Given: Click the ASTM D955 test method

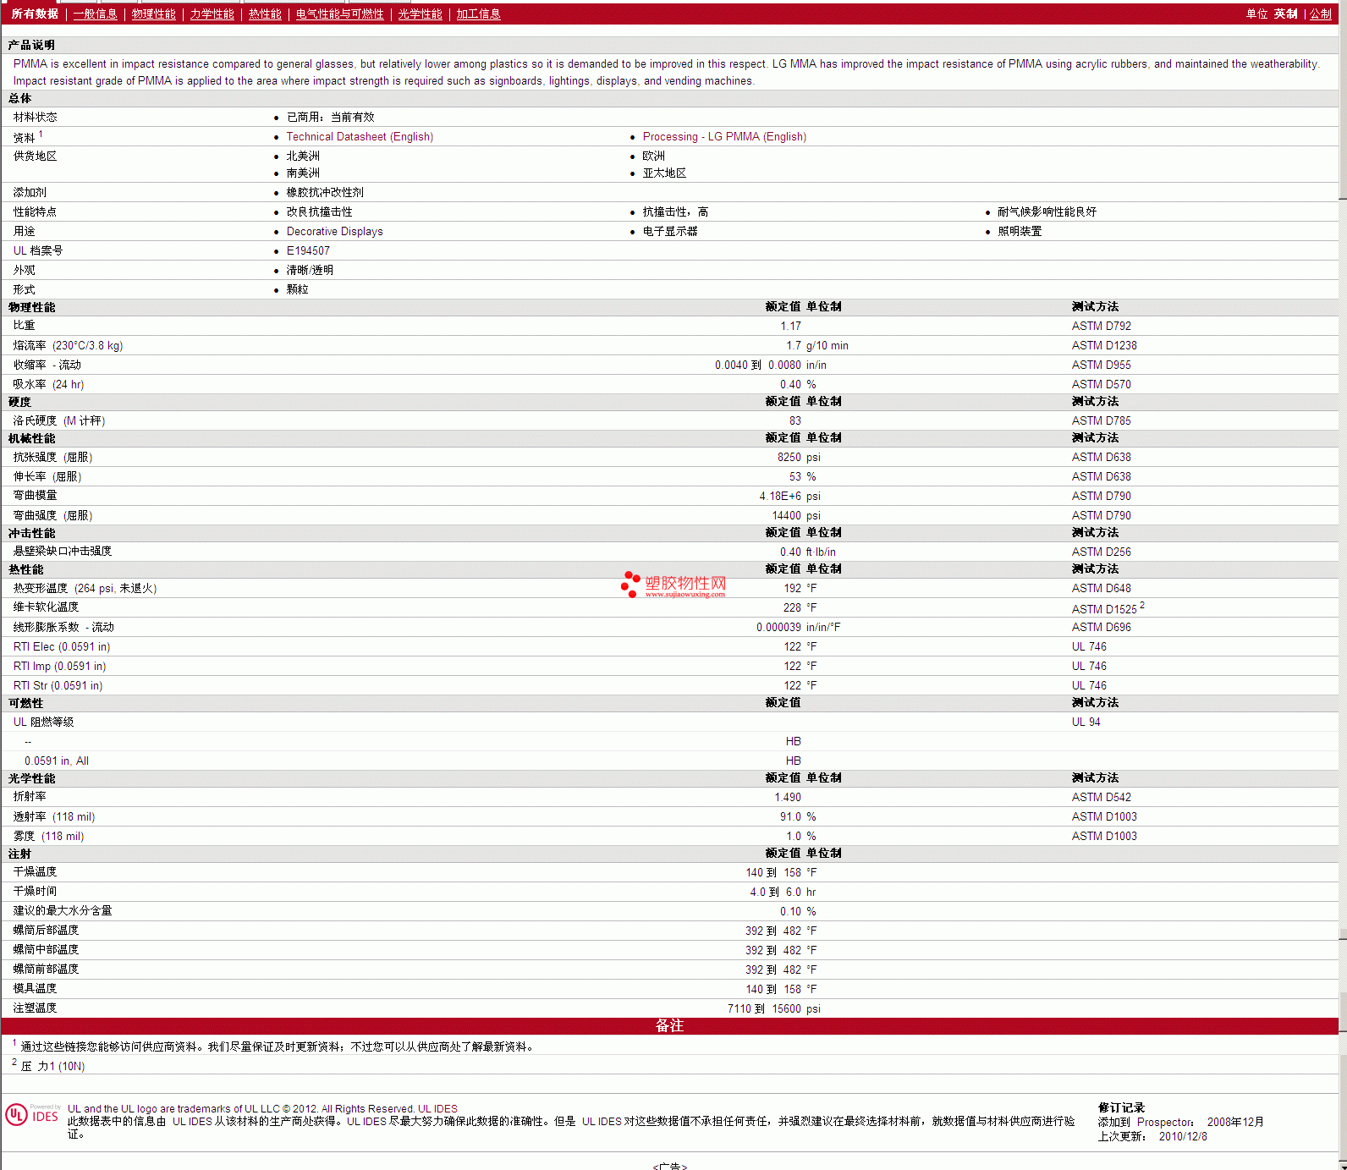Looking at the screenshot, I should tap(1101, 365).
